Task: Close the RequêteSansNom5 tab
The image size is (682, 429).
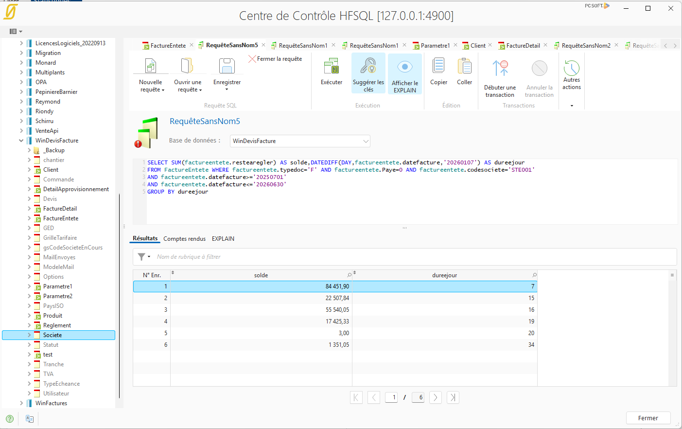Action: pos(263,45)
